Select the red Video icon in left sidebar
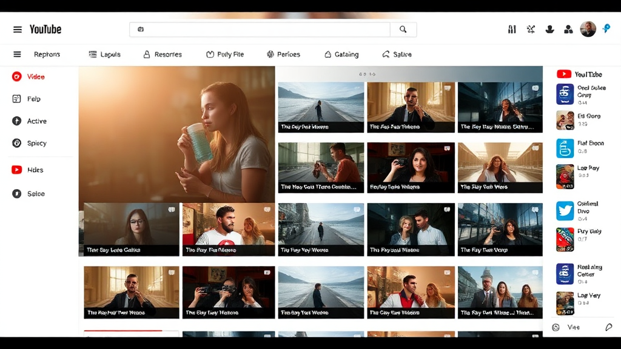 point(17,77)
